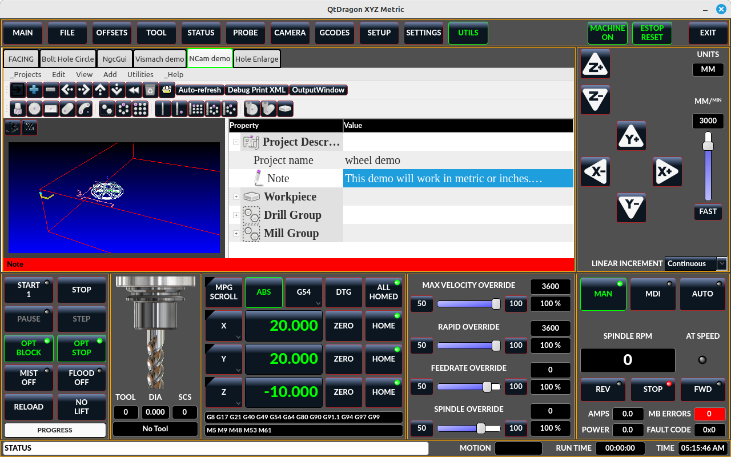Click the circular hole pattern icon

pyautogui.click(x=123, y=109)
